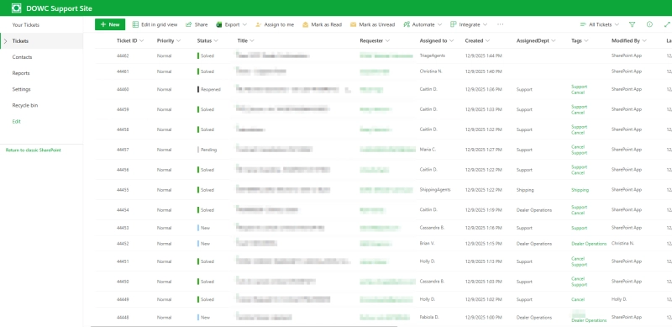The height and width of the screenshot is (327, 672).
Task: Click Brian V. in Assigned to column
Action: [428, 243]
